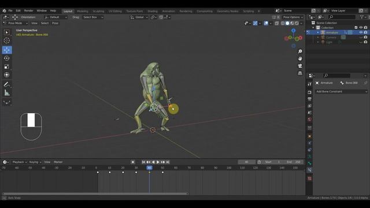Open the Bone Constraint properties tab icon

[310, 170]
